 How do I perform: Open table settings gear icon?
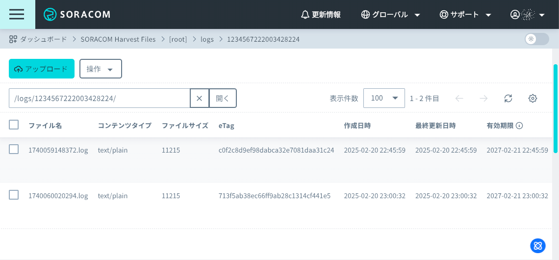click(533, 98)
